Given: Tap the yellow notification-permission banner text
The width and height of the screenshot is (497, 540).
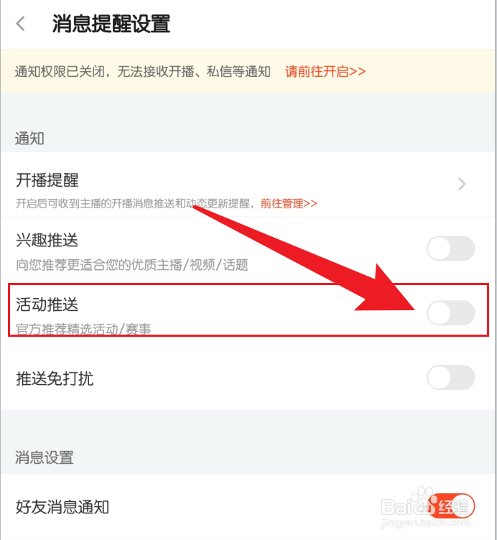Looking at the screenshot, I should tap(143, 71).
